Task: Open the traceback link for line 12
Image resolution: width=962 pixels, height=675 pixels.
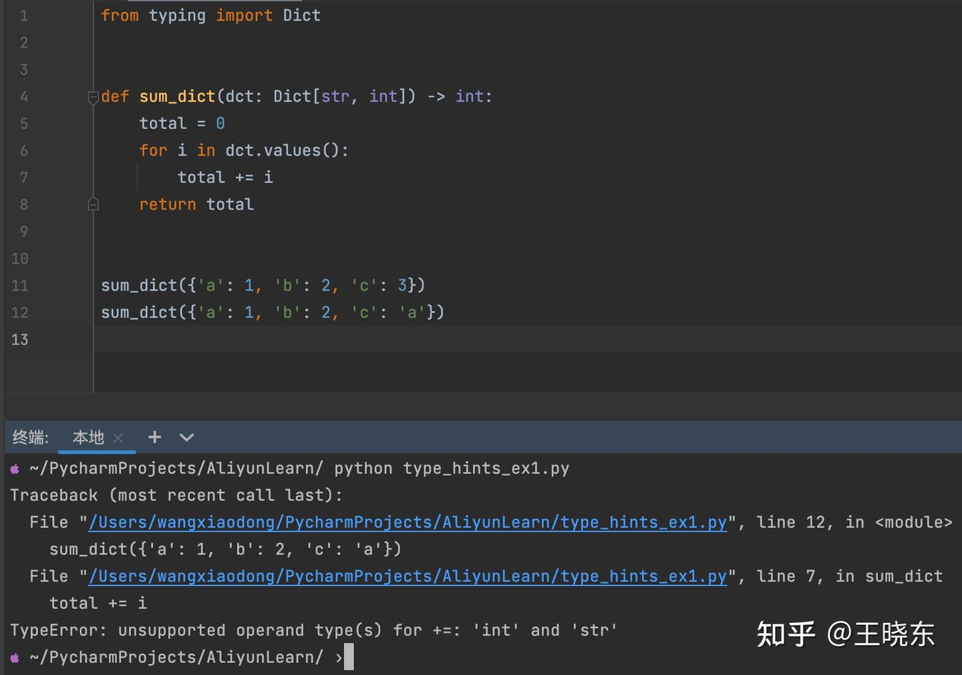Action: (408, 522)
